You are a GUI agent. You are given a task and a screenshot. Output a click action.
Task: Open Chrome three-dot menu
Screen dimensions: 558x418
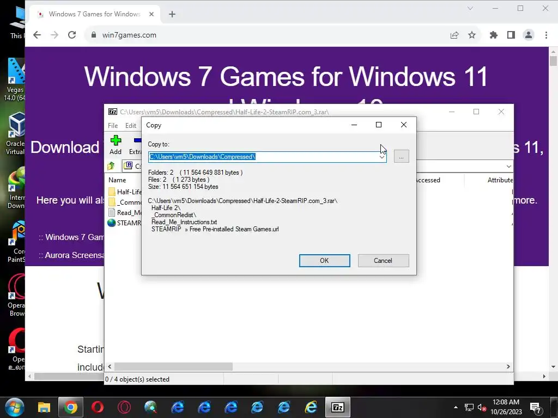tap(546, 35)
